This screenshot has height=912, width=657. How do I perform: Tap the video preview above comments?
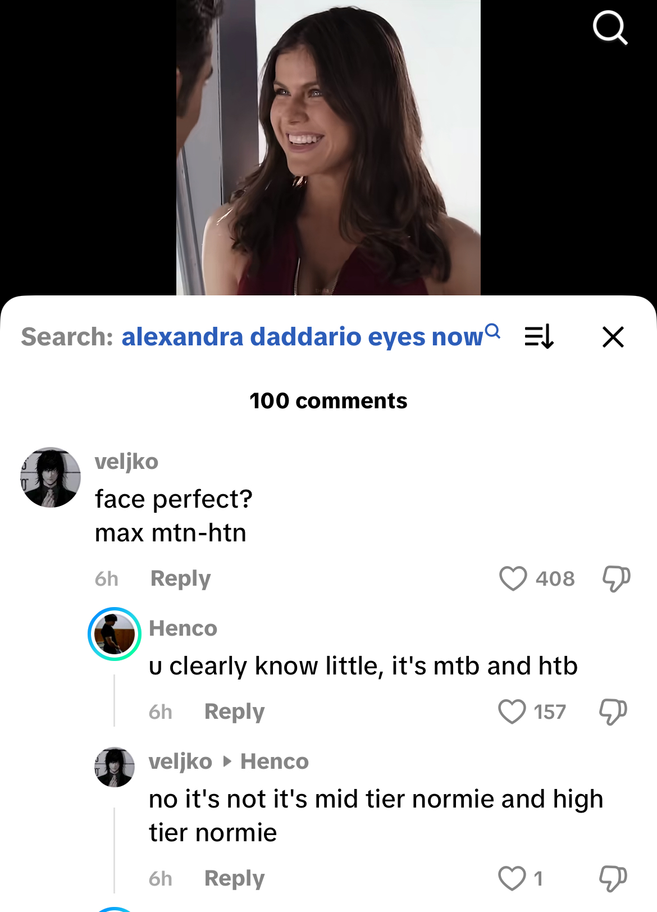(328, 147)
